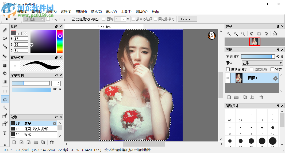Select the Magic Wand tool
285x153 pixels.
click(5, 107)
